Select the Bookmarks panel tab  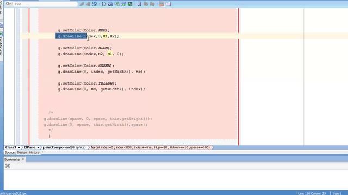coord(12,159)
